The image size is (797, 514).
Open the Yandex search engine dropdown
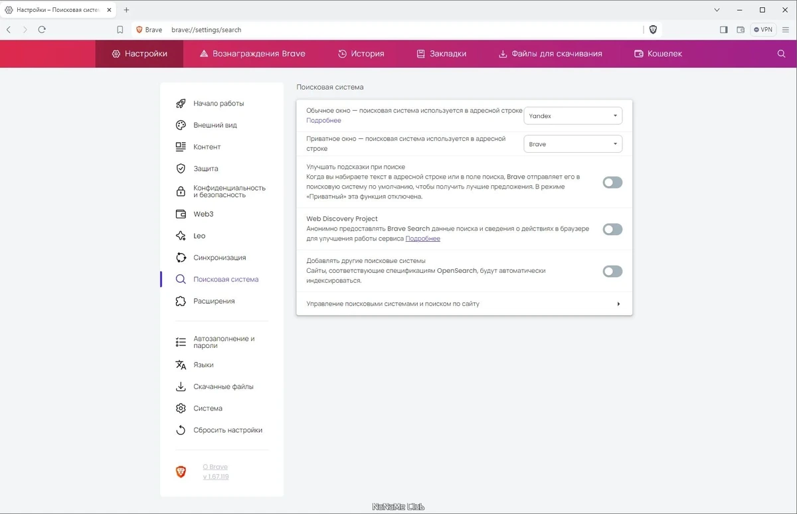tap(573, 116)
